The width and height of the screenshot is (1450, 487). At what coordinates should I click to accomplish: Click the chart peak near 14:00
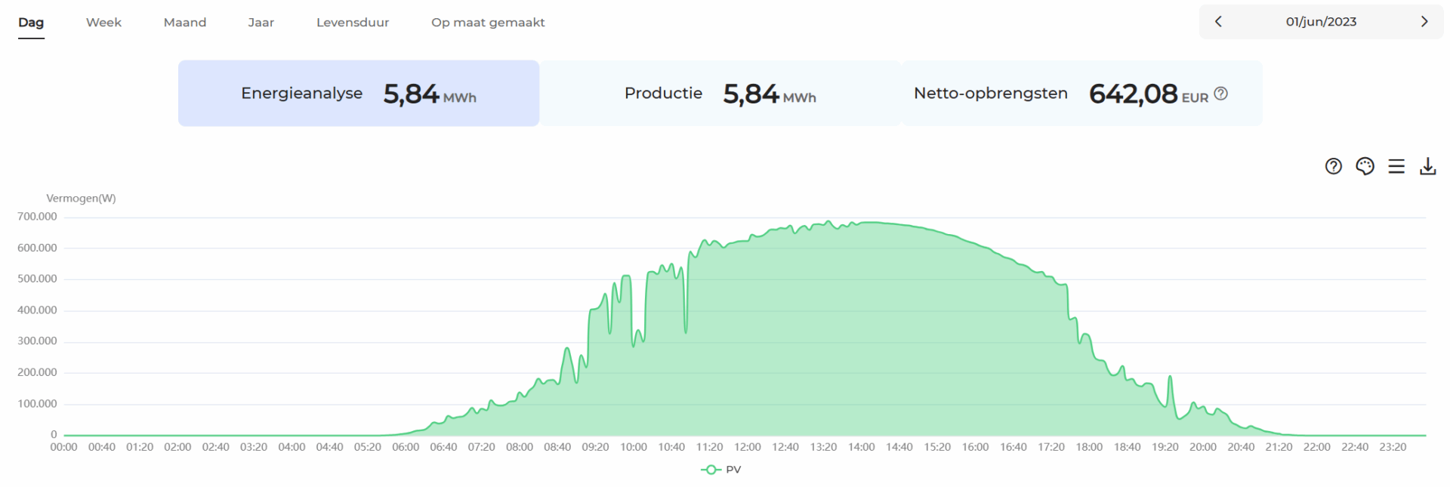point(862,223)
